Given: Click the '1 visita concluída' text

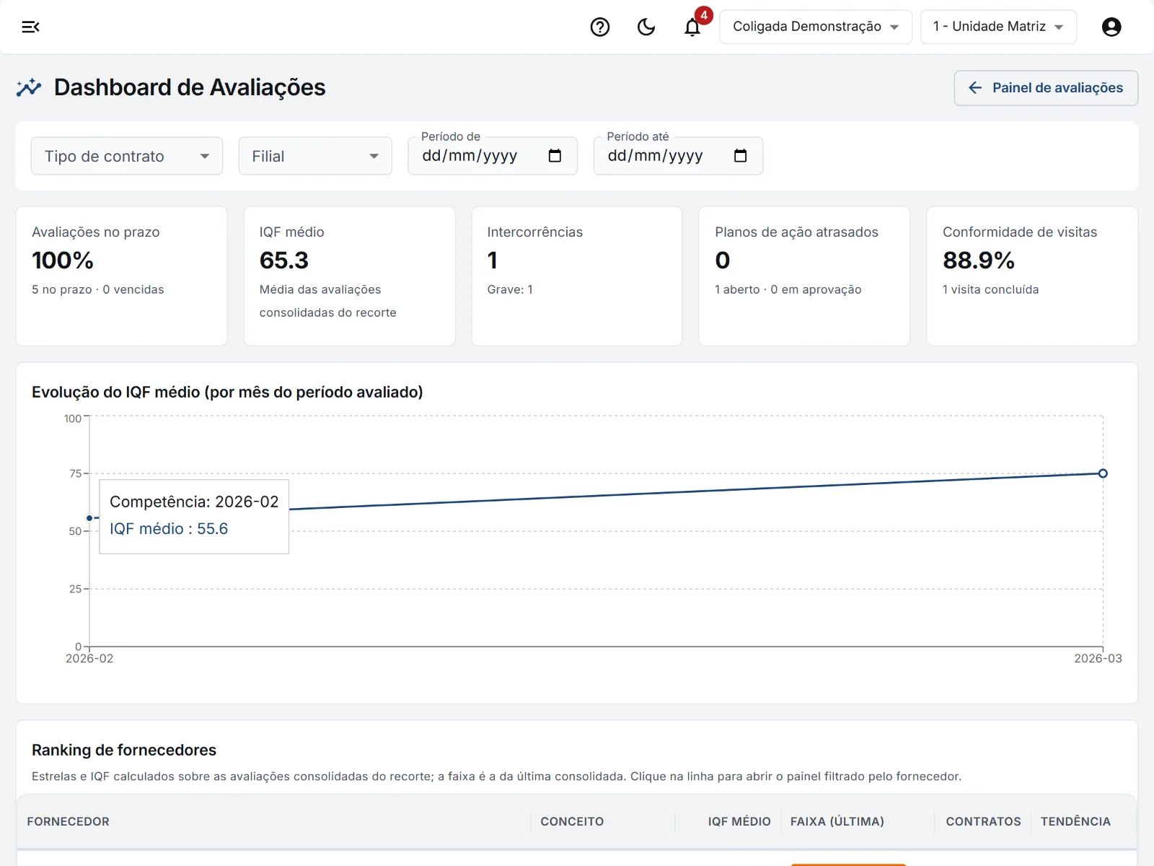Looking at the screenshot, I should click(991, 289).
